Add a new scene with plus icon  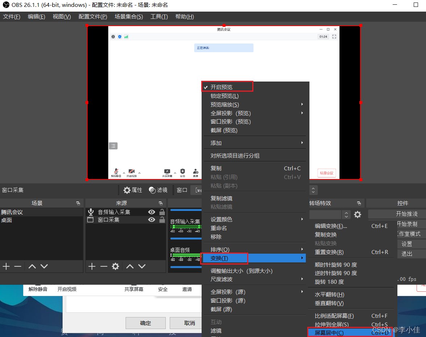coord(6,266)
